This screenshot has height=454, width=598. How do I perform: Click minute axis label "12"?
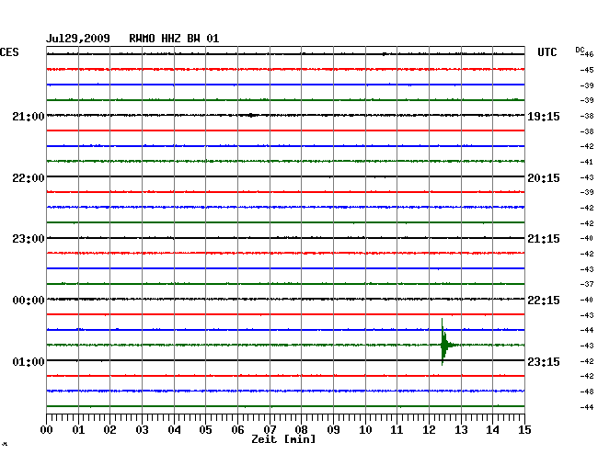pyautogui.click(x=429, y=430)
